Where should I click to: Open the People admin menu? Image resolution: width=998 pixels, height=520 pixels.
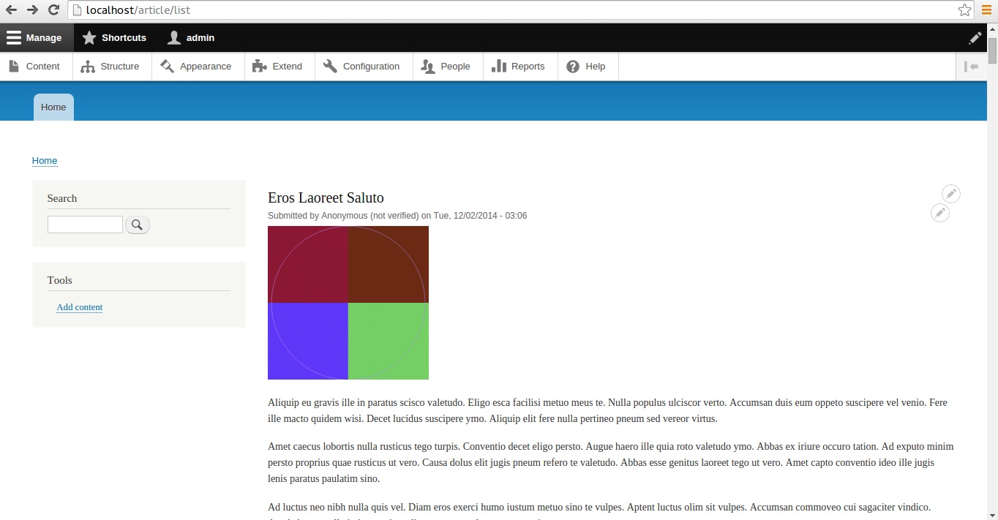coord(446,66)
